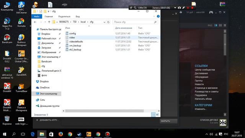Image resolution: width=245 pixels, height=138 pixels.
Task: Open Bandicam dropdown arrow menu
Action: (x=175, y=8)
